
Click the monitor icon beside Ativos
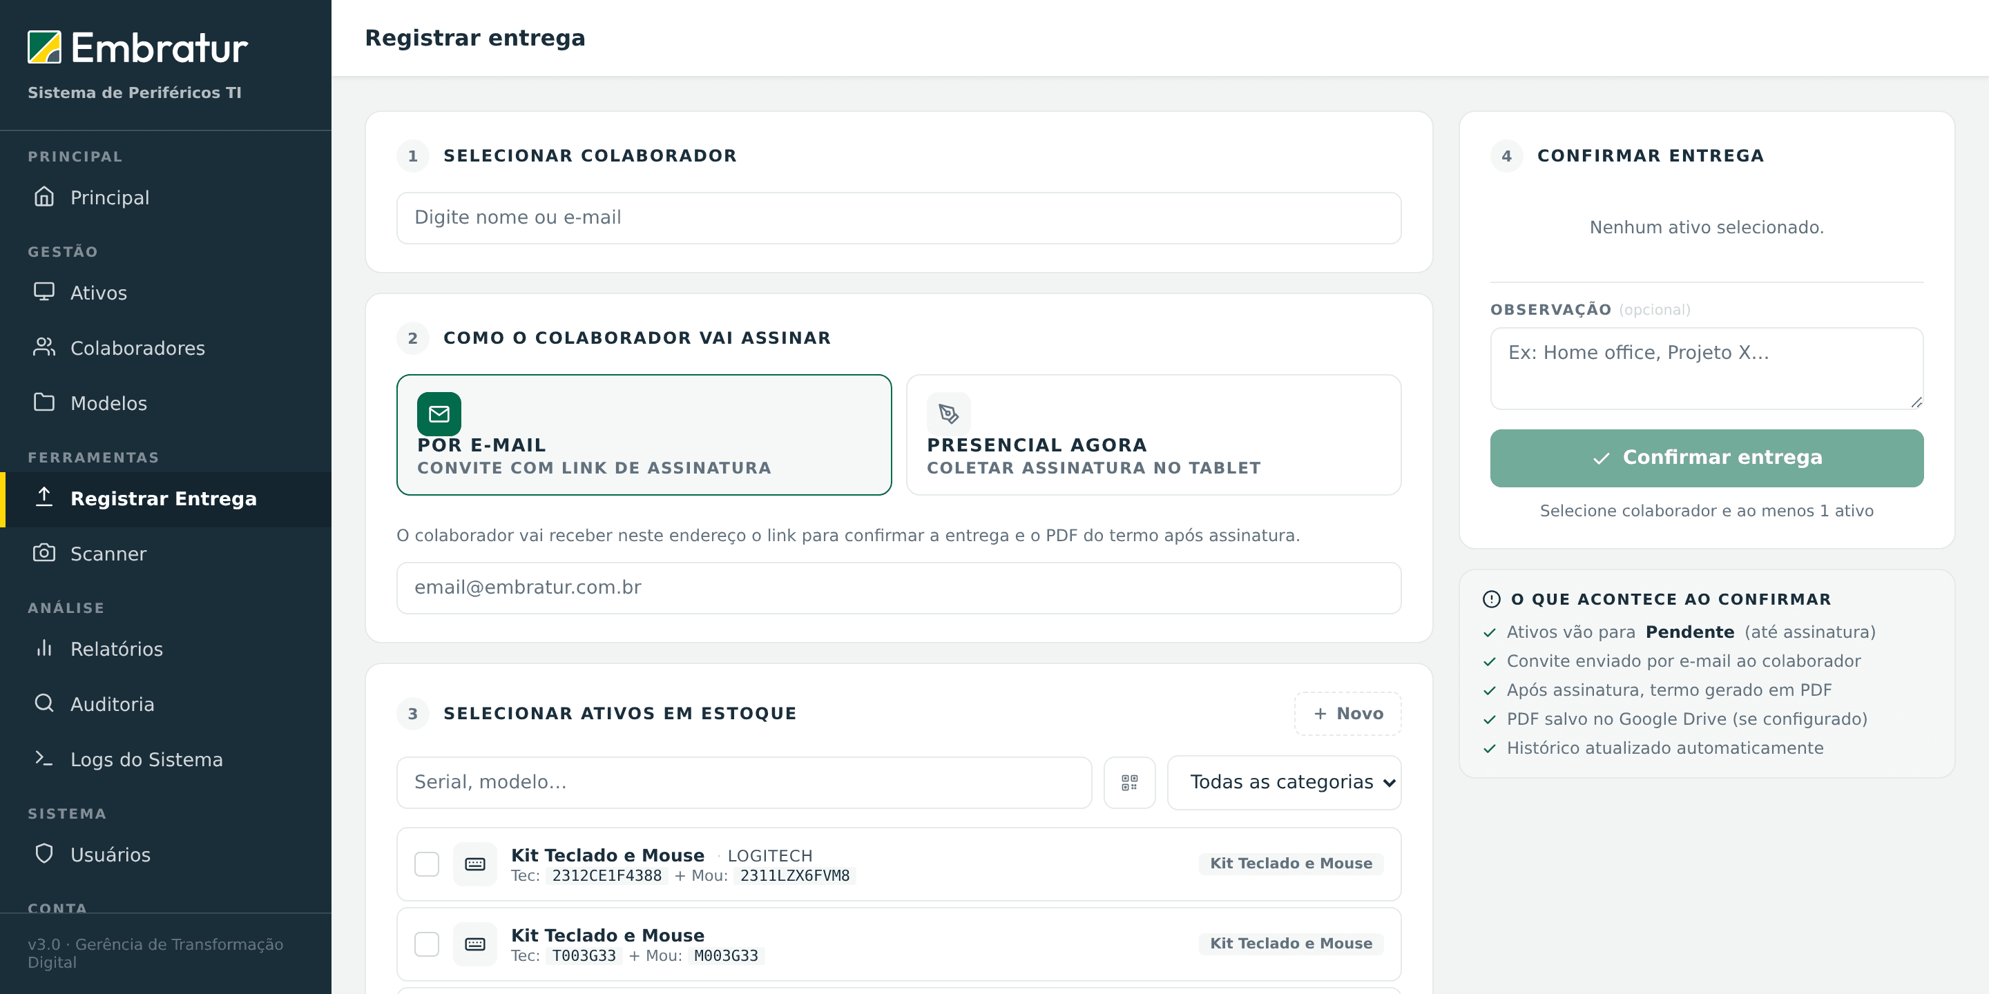coord(44,292)
